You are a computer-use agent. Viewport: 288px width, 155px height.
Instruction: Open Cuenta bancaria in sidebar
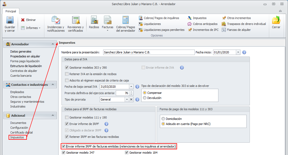pos(21,76)
